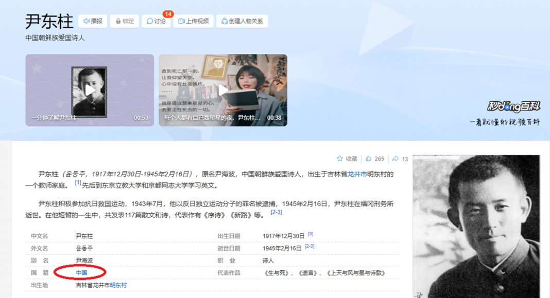
Task: Select the foreign name 윤동주 value
Action: [84, 248]
